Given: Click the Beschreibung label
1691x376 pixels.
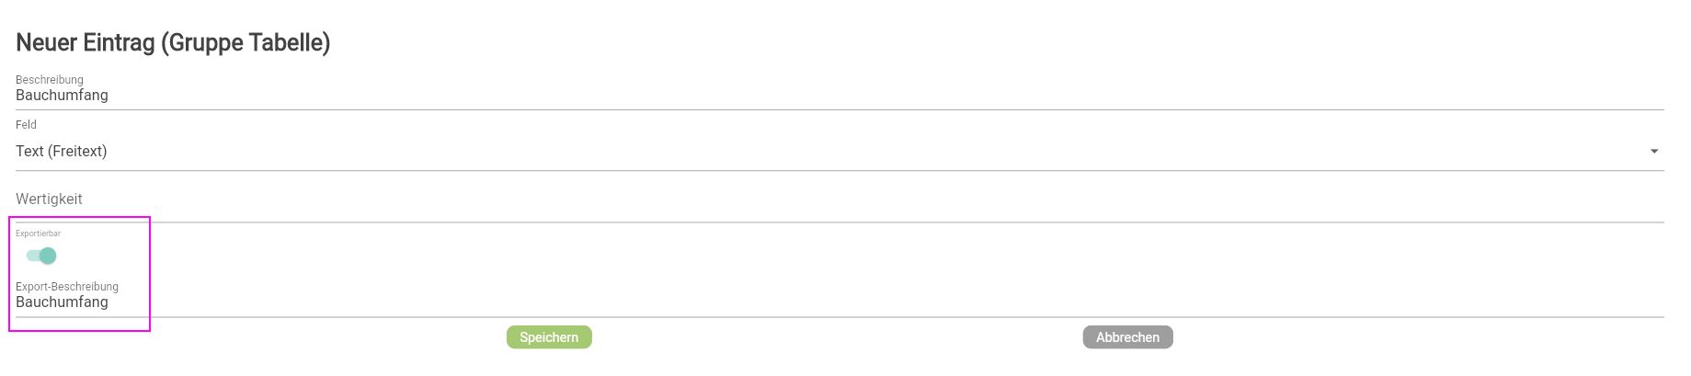Looking at the screenshot, I should click(x=50, y=80).
